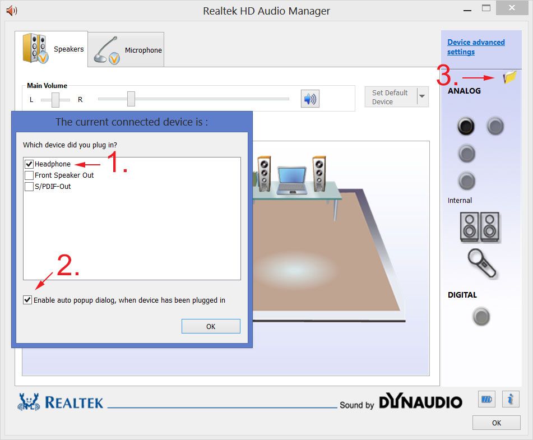Click the digital output jack icon
Screen dimensions: 533x440
(481, 317)
